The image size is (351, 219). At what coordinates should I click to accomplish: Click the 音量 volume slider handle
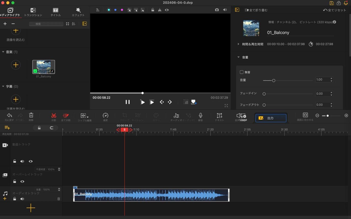coord(274,81)
